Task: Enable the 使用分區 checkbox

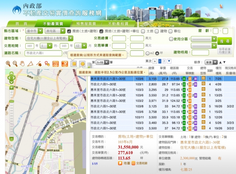Action: pyautogui.click(x=171, y=39)
